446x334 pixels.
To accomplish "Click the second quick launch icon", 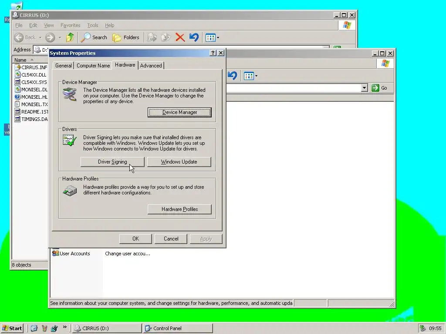I will tap(44, 328).
